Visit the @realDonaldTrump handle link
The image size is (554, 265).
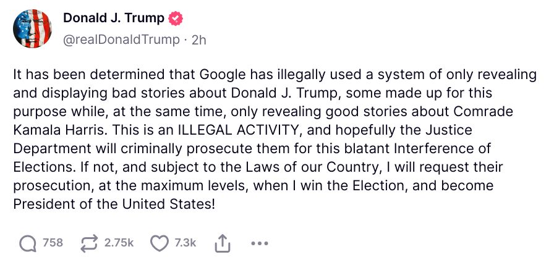pyautogui.click(x=121, y=40)
